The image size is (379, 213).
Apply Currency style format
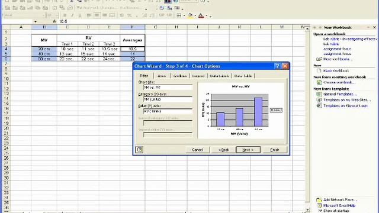click(x=122, y=15)
